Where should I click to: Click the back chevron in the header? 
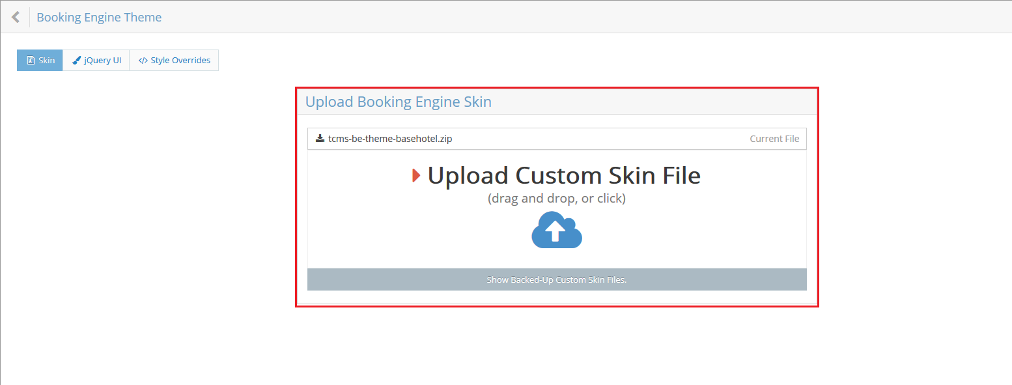(x=14, y=16)
